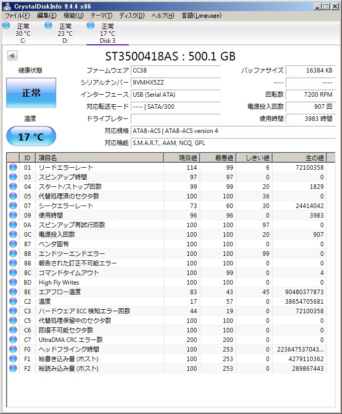This screenshot has height=414, width=342.
Task: Click status circle for D: drive
Action: [48, 25]
